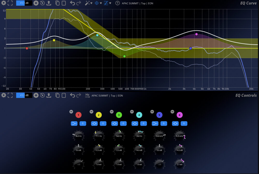Image resolution: width=259 pixels, height=174 pixels.
Task: Click the band 4 frequency knob 260 Hz
Action: [x=139, y=136]
